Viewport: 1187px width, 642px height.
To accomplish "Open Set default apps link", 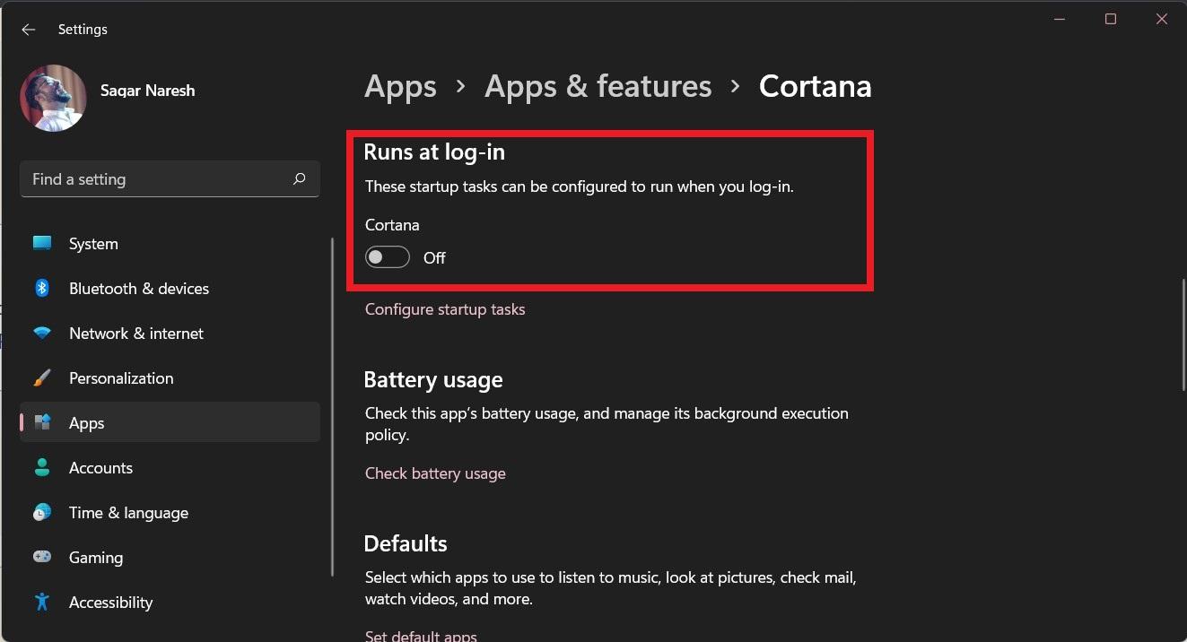I will 421,635.
